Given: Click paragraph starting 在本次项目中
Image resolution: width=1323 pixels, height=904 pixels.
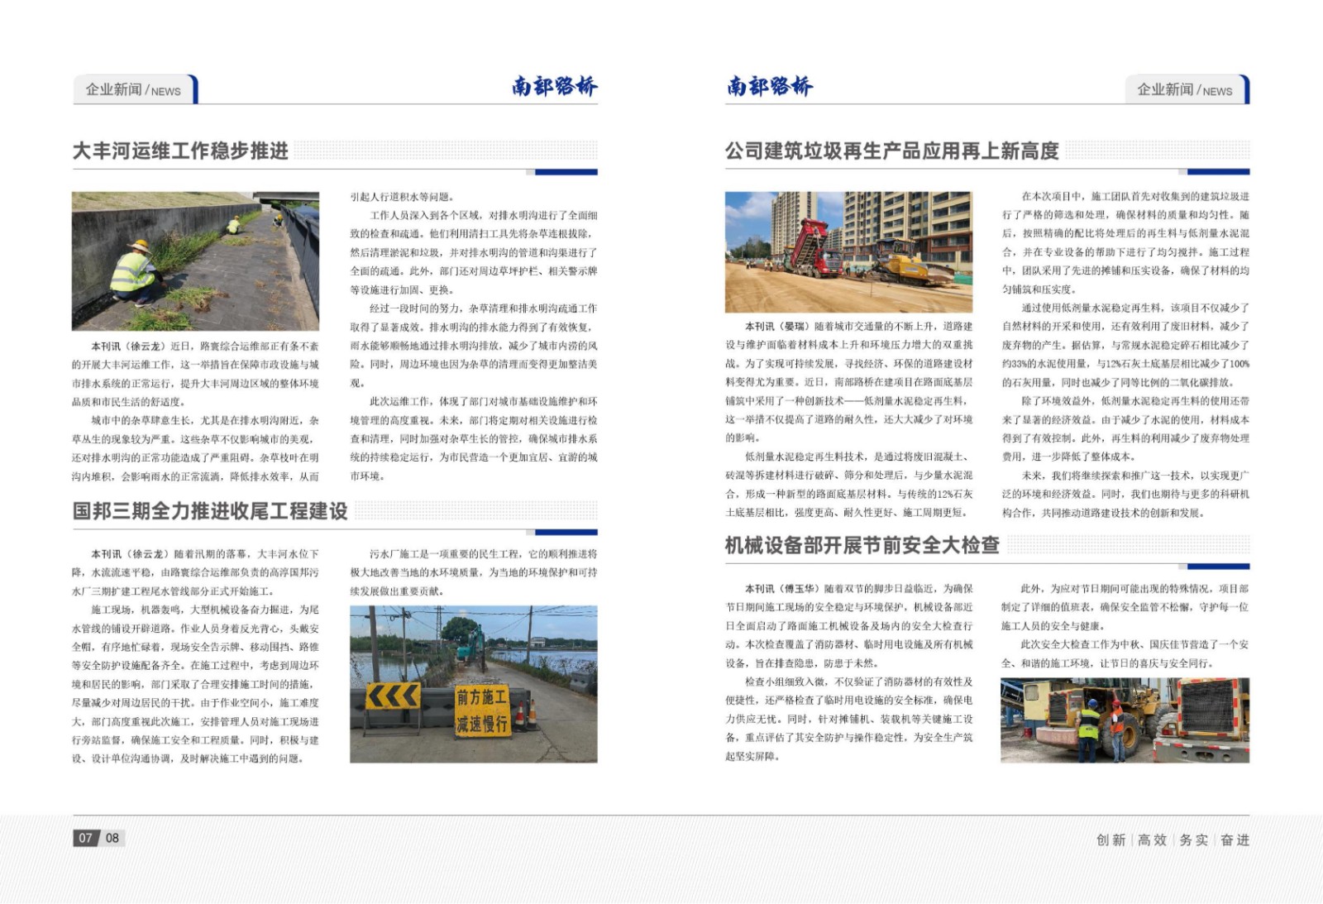Looking at the screenshot, I should click(1125, 243).
